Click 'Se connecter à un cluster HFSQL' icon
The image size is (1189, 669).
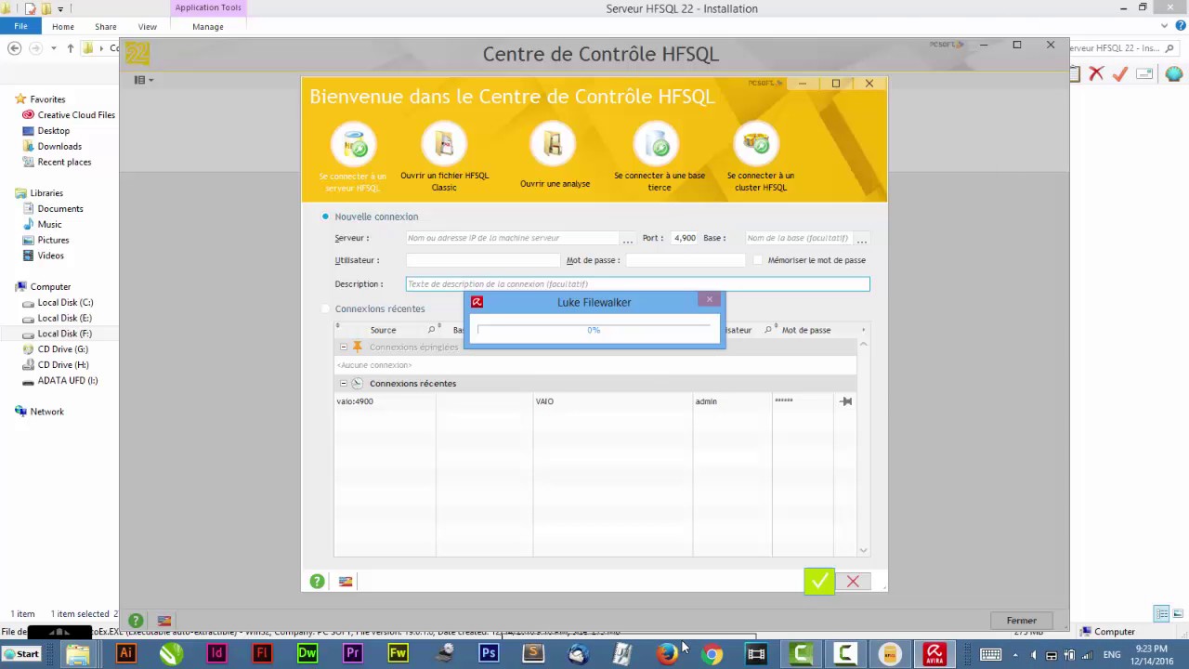pos(758,144)
